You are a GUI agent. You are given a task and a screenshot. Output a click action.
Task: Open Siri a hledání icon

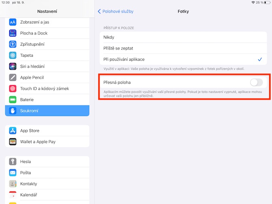tap(13, 67)
